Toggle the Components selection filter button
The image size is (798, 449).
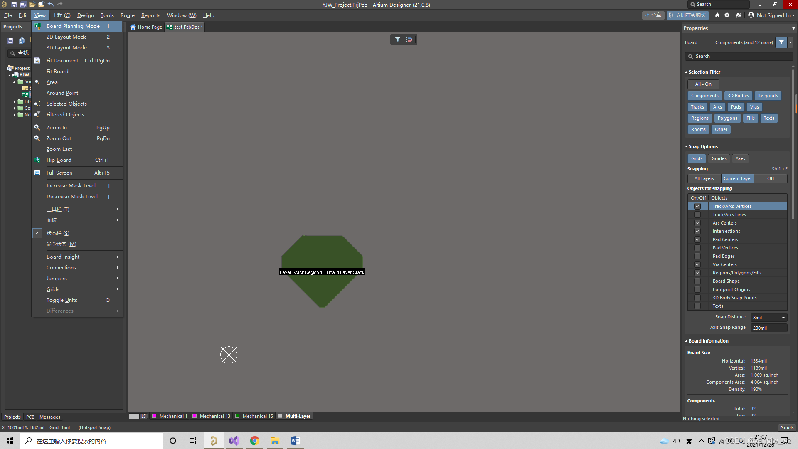tap(704, 96)
